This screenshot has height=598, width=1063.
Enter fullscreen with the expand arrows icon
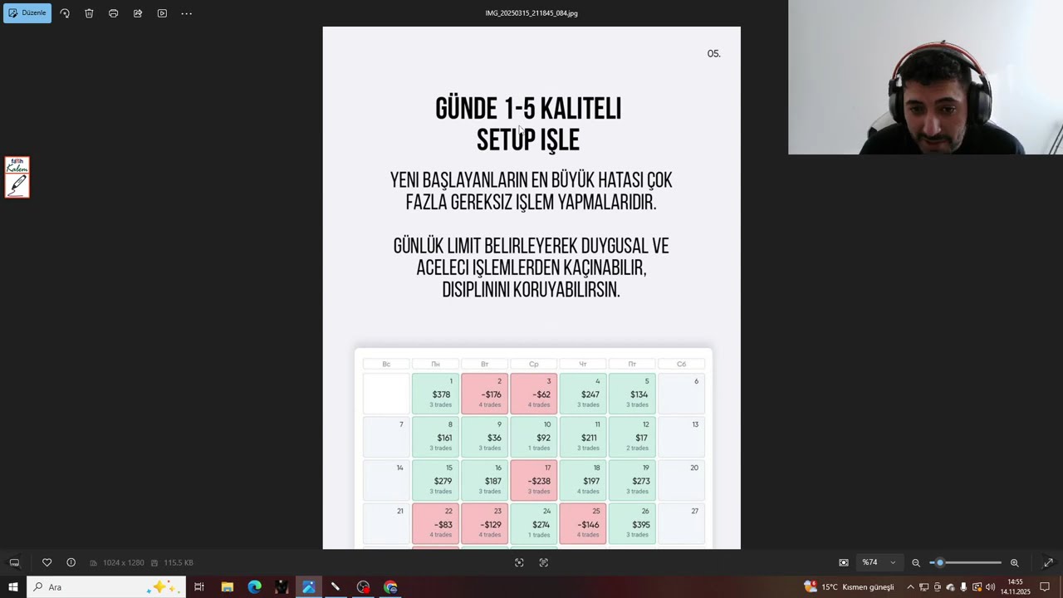point(1048,562)
